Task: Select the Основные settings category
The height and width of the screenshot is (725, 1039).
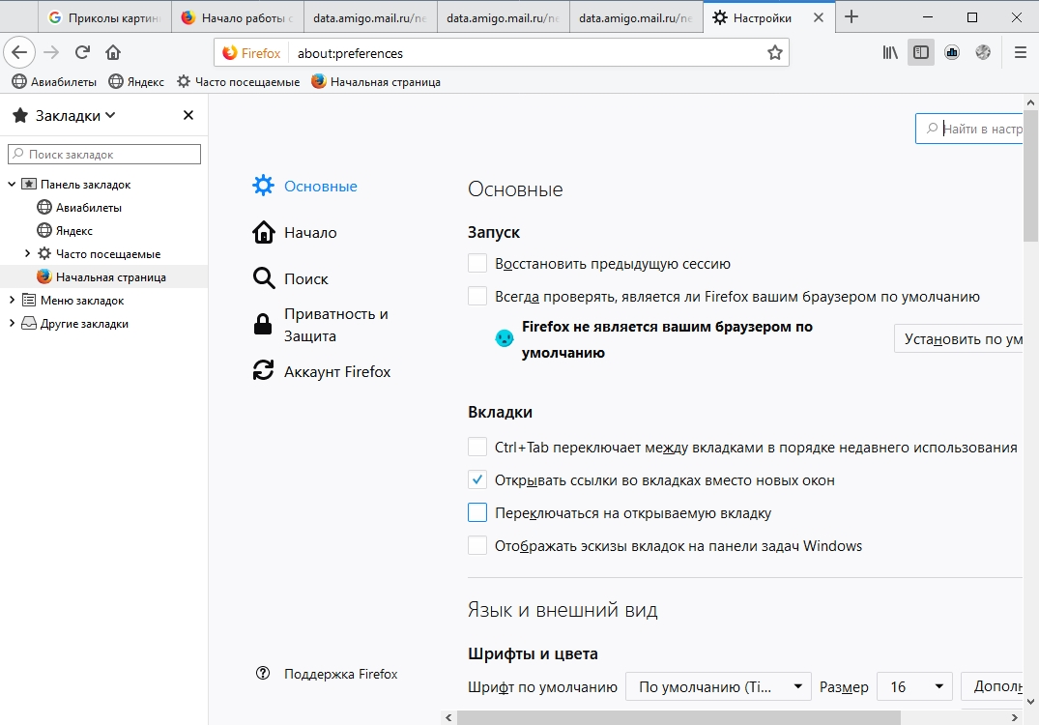Action: coord(304,186)
